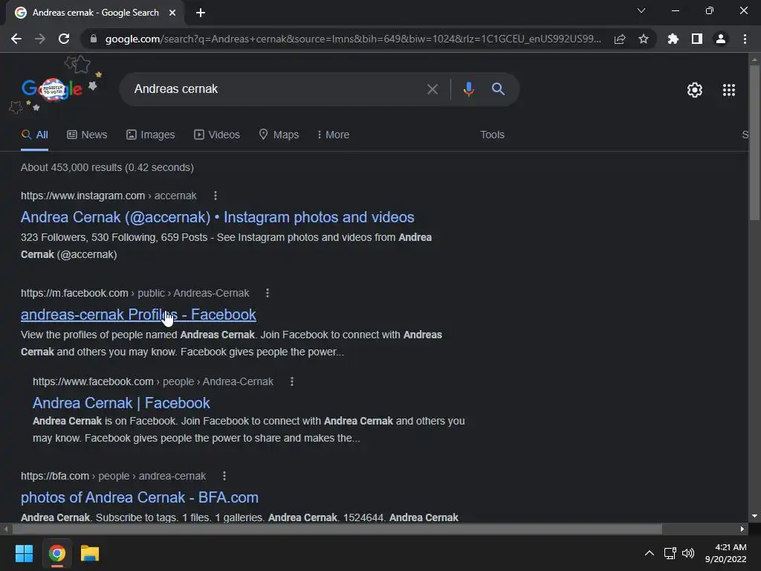Open volume control tray icon
The height and width of the screenshot is (571, 761).
tap(688, 553)
